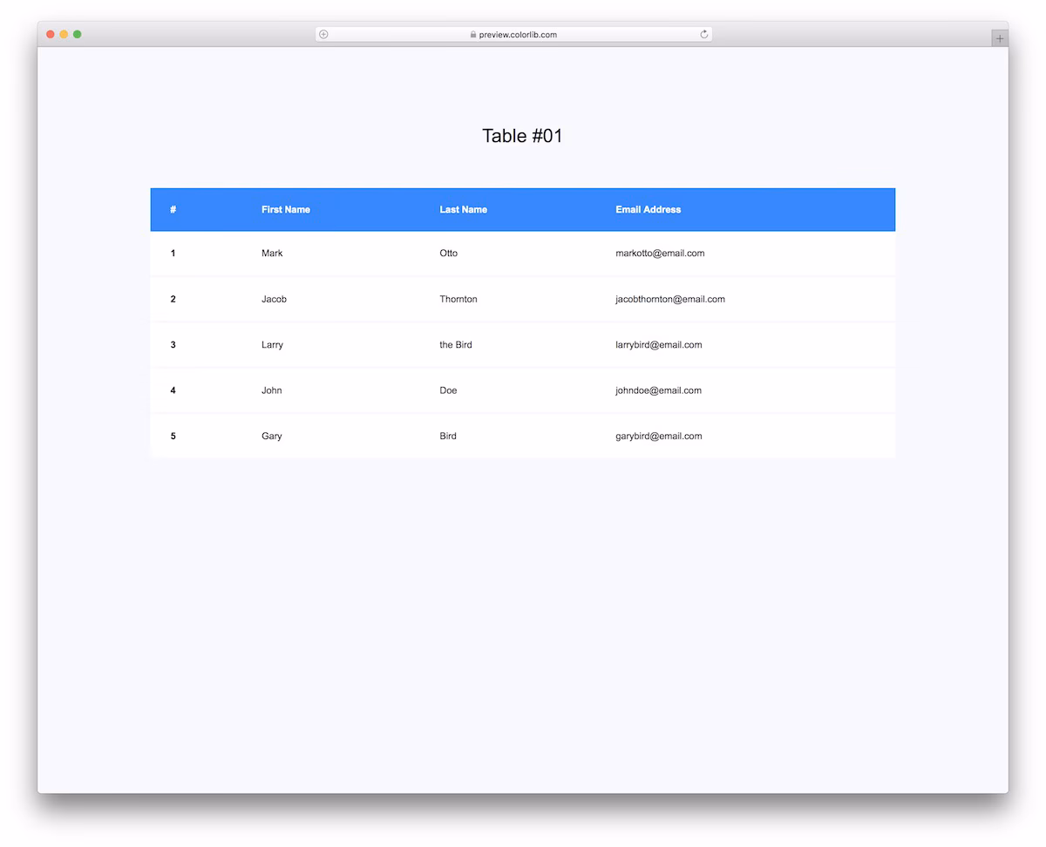
Task: Click the reload page icon in address bar
Action: tap(704, 35)
